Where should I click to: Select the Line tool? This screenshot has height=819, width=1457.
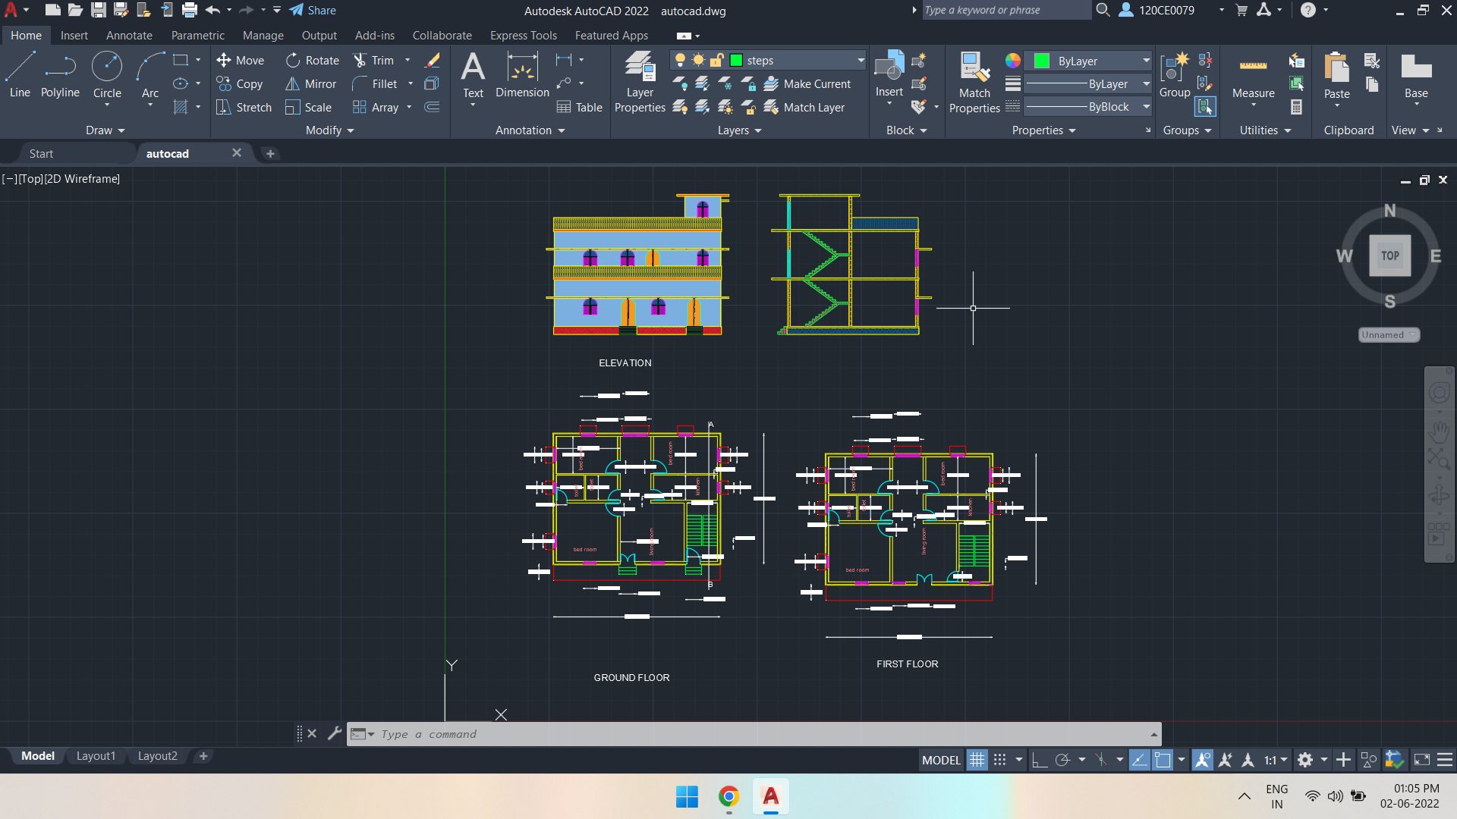pos(19,74)
